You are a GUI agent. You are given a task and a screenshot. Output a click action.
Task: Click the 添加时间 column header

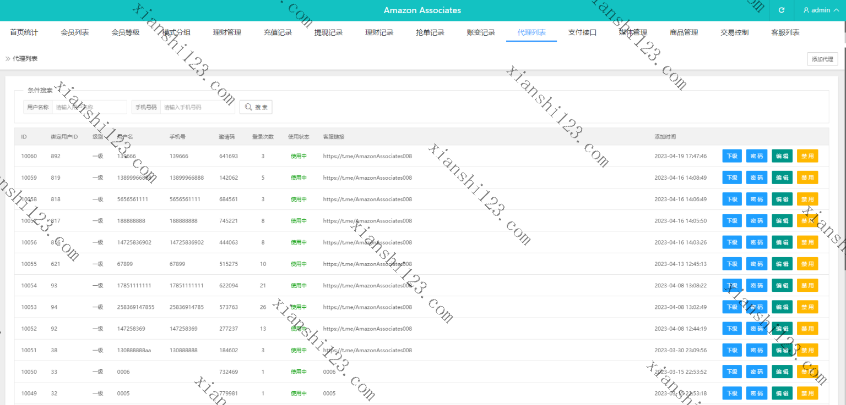[x=665, y=137]
